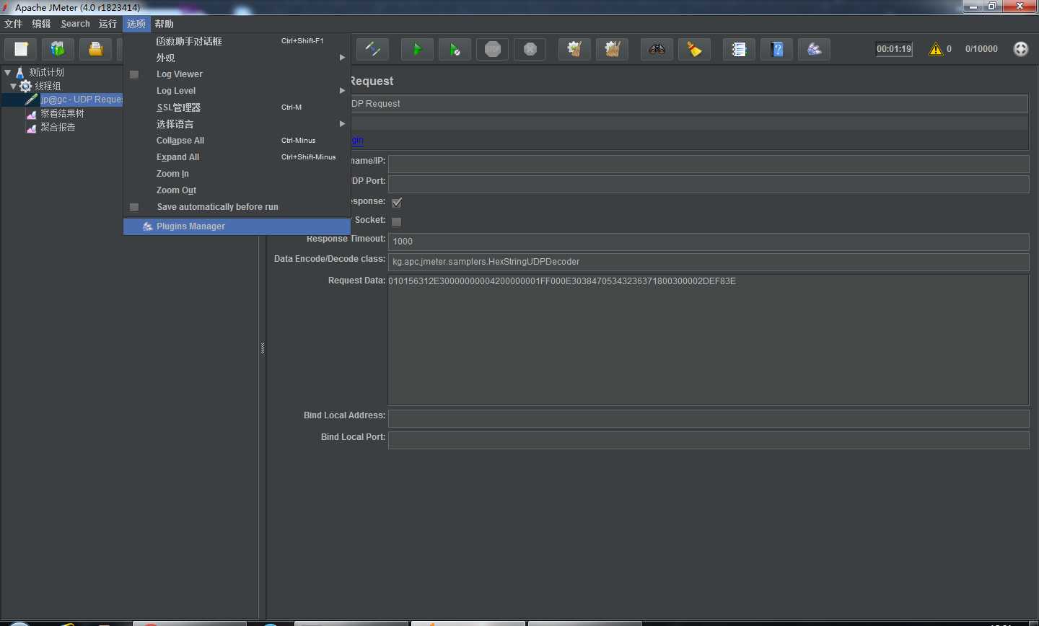The width and height of the screenshot is (1039, 626).
Task: Start the test with green play icon
Action: 417,49
